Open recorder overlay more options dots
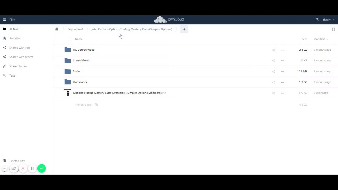The height and width of the screenshot is (190, 338). coord(5,168)
